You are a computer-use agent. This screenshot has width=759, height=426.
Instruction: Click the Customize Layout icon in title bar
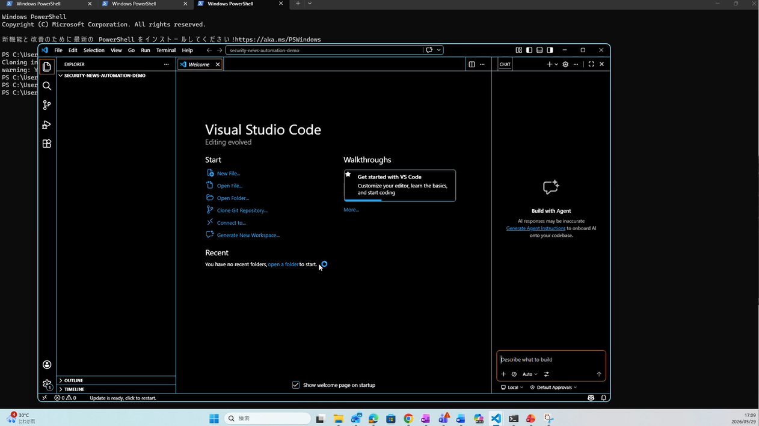(x=518, y=50)
